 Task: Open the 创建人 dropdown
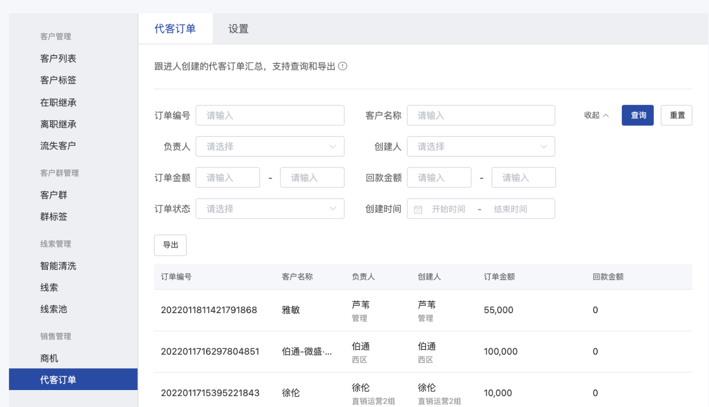click(x=481, y=147)
